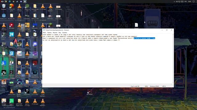The image size is (197, 110).
Task: Click the system clock in the tray
Action: pyautogui.click(x=190, y=2)
